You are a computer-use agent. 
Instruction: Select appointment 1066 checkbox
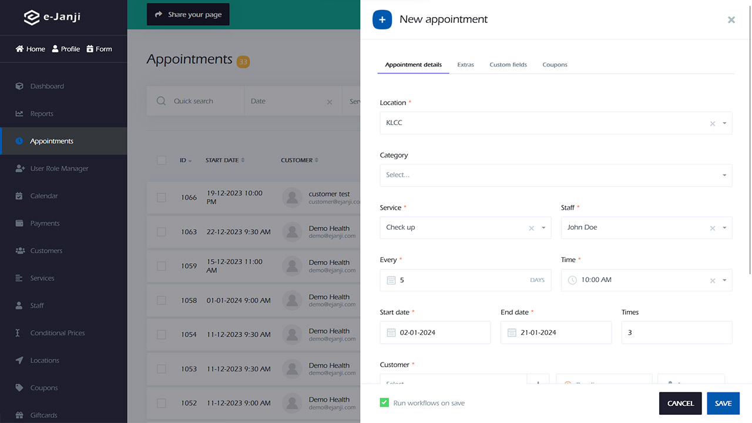[x=162, y=197]
